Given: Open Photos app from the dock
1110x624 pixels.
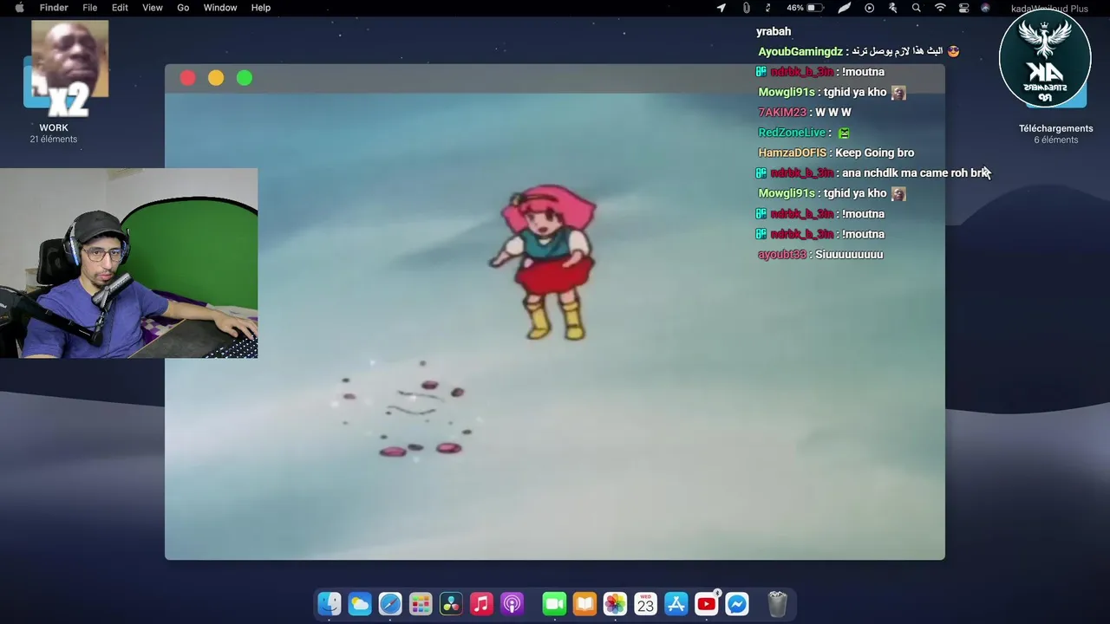Looking at the screenshot, I should [x=615, y=603].
